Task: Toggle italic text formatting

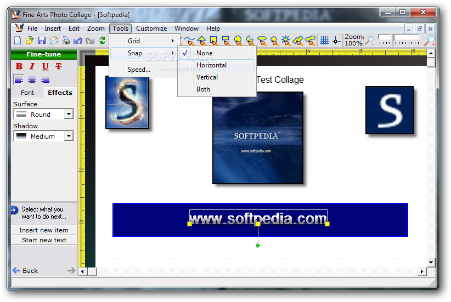Action: (x=32, y=66)
